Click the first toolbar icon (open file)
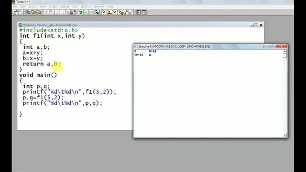This screenshot has width=306, height=172. point(16,12)
